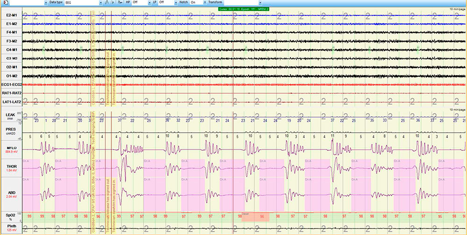467x235 pixels.
Task: Open the HP filter dropdown
Action: [x=150, y=2]
